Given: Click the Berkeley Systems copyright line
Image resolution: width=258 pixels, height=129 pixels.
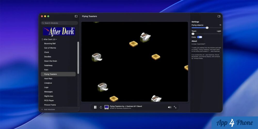Looking at the screenshot, I should [120, 108].
